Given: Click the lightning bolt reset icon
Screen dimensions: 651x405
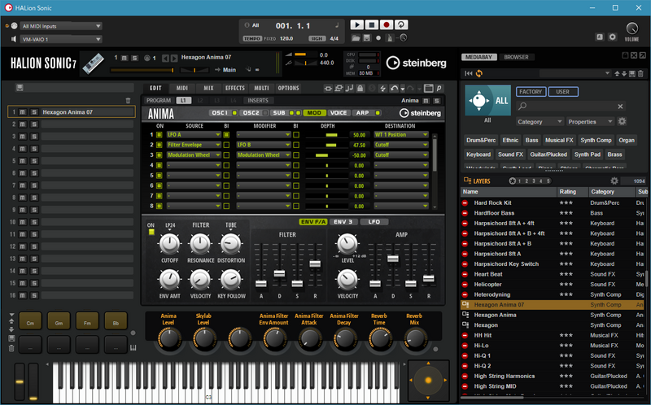Looking at the screenshot, I should (382, 88).
